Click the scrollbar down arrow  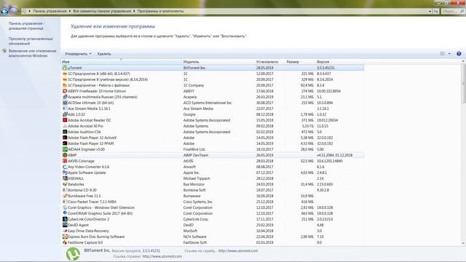tap(463, 243)
